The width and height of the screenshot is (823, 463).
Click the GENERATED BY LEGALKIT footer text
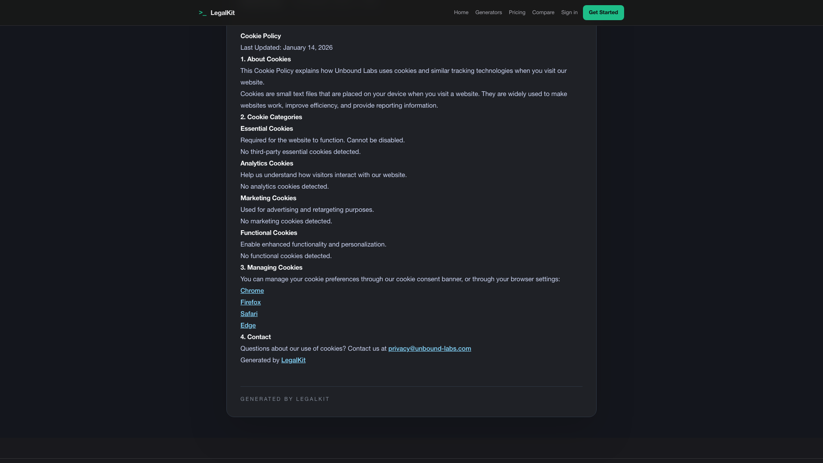tap(285, 399)
